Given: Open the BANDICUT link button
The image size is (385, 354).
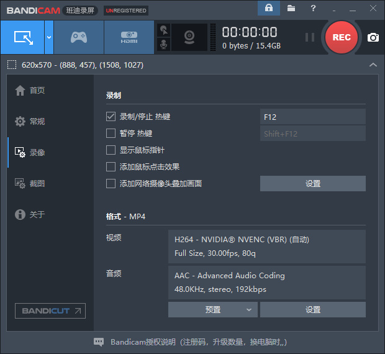Looking at the screenshot, I should 50,311.
